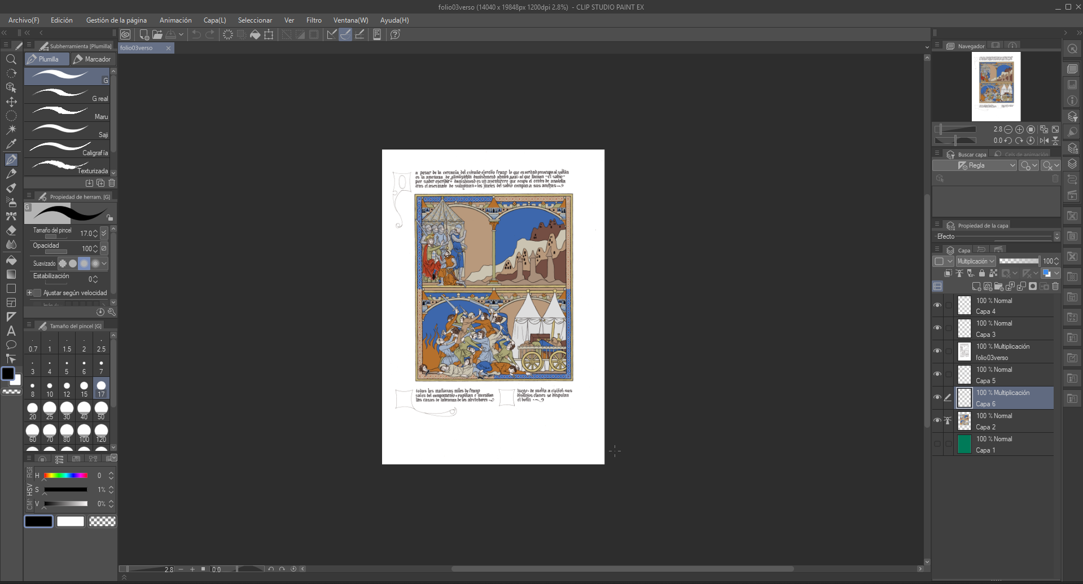Select the Move layer tool
1083x584 pixels.
[x=11, y=102]
